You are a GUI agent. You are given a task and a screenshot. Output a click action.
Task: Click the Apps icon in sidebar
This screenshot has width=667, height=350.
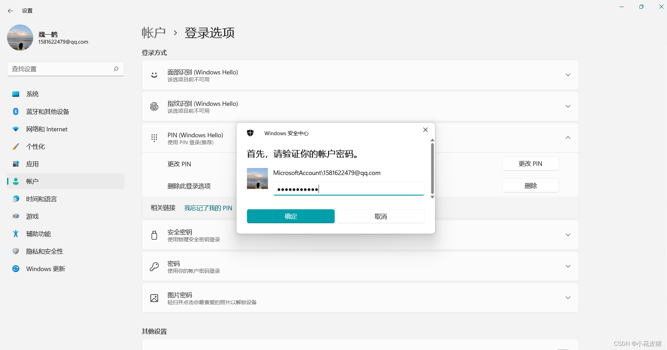click(16, 164)
